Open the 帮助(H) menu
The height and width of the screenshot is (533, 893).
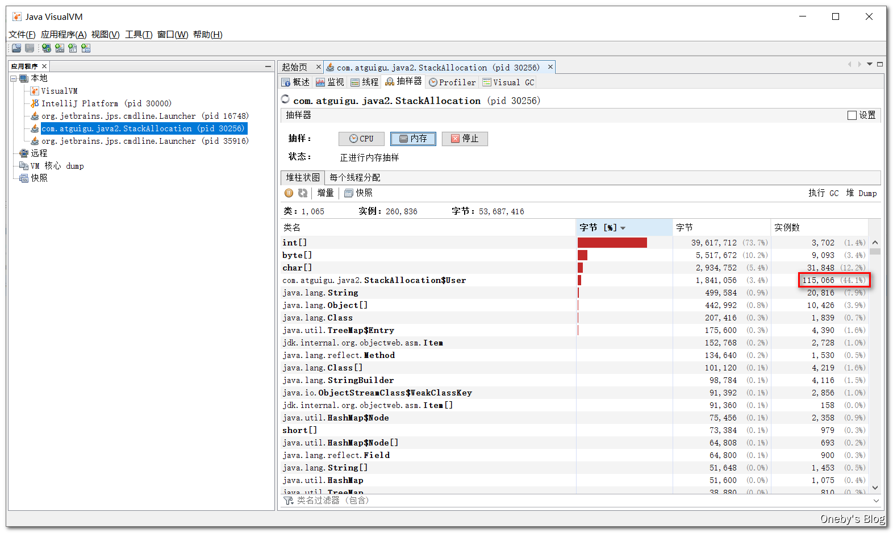pos(208,35)
